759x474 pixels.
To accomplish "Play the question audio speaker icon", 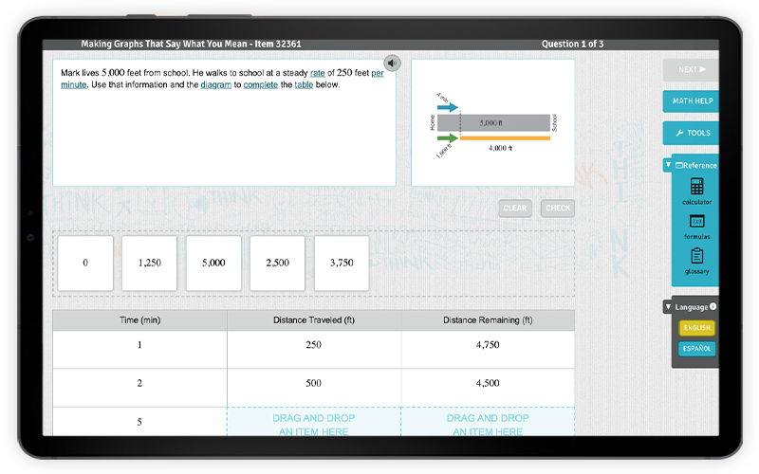I will tap(392, 63).
